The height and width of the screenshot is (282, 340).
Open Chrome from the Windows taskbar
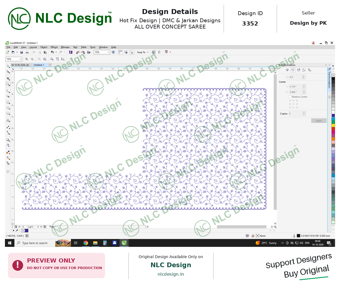point(86,243)
